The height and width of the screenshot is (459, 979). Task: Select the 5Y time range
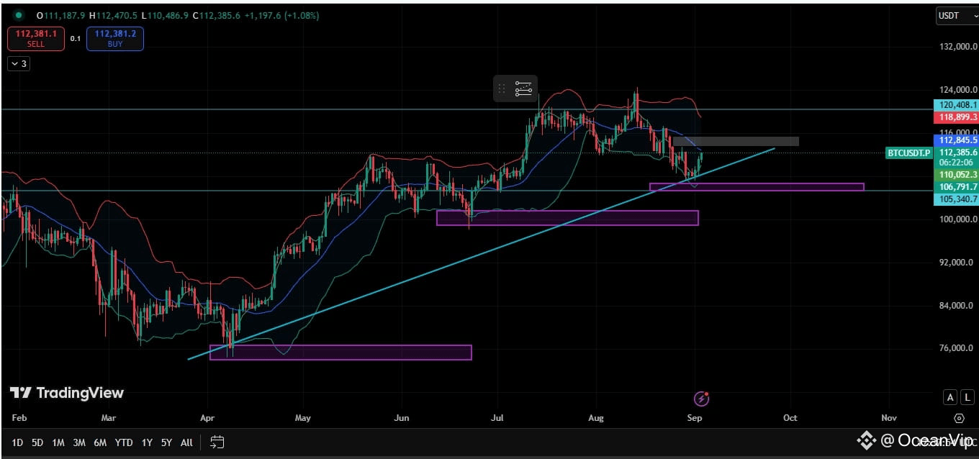(x=166, y=442)
